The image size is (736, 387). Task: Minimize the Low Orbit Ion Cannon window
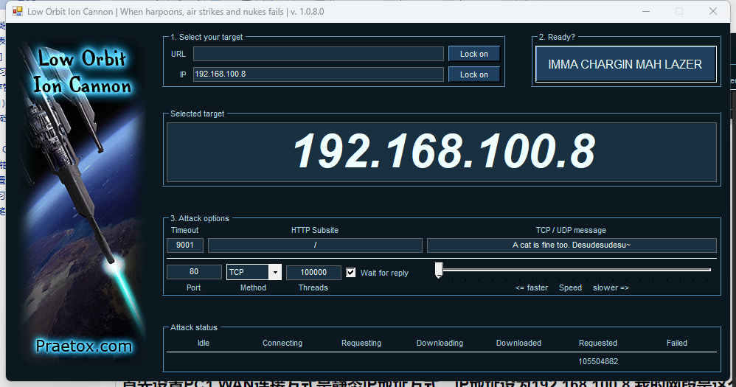[x=646, y=11]
